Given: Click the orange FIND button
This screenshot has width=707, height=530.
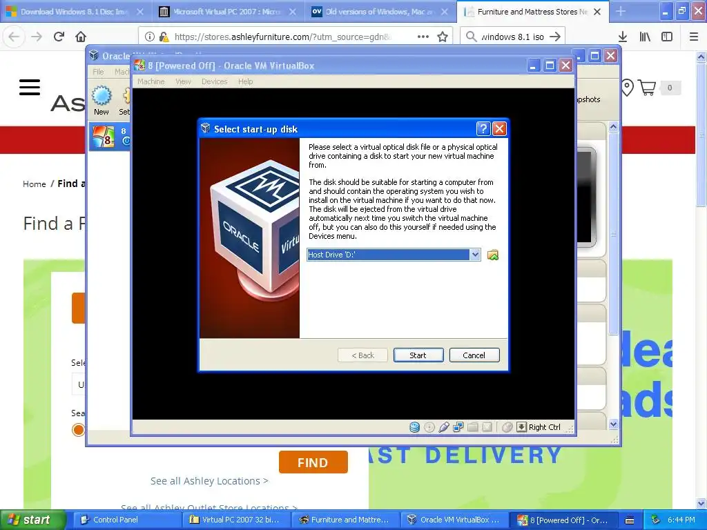Looking at the screenshot, I should point(313,462).
